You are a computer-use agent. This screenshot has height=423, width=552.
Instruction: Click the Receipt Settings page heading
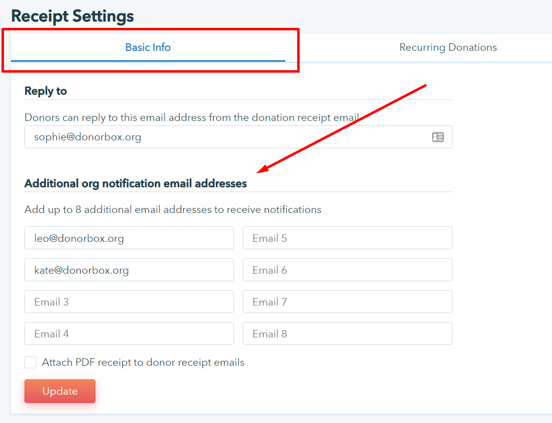(73, 16)
